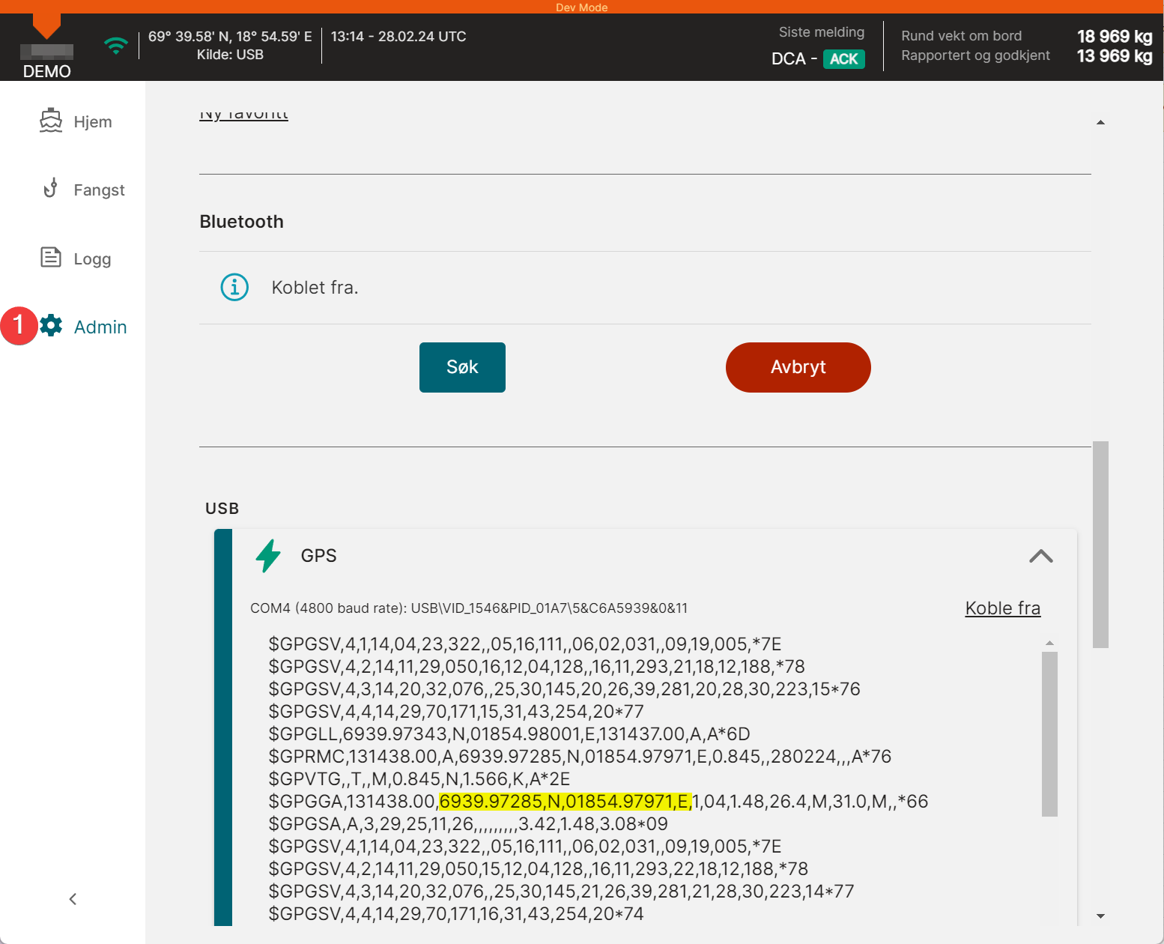
Task: Start Bluetooth search with Søk button
Action: click(x=462, y=367)
